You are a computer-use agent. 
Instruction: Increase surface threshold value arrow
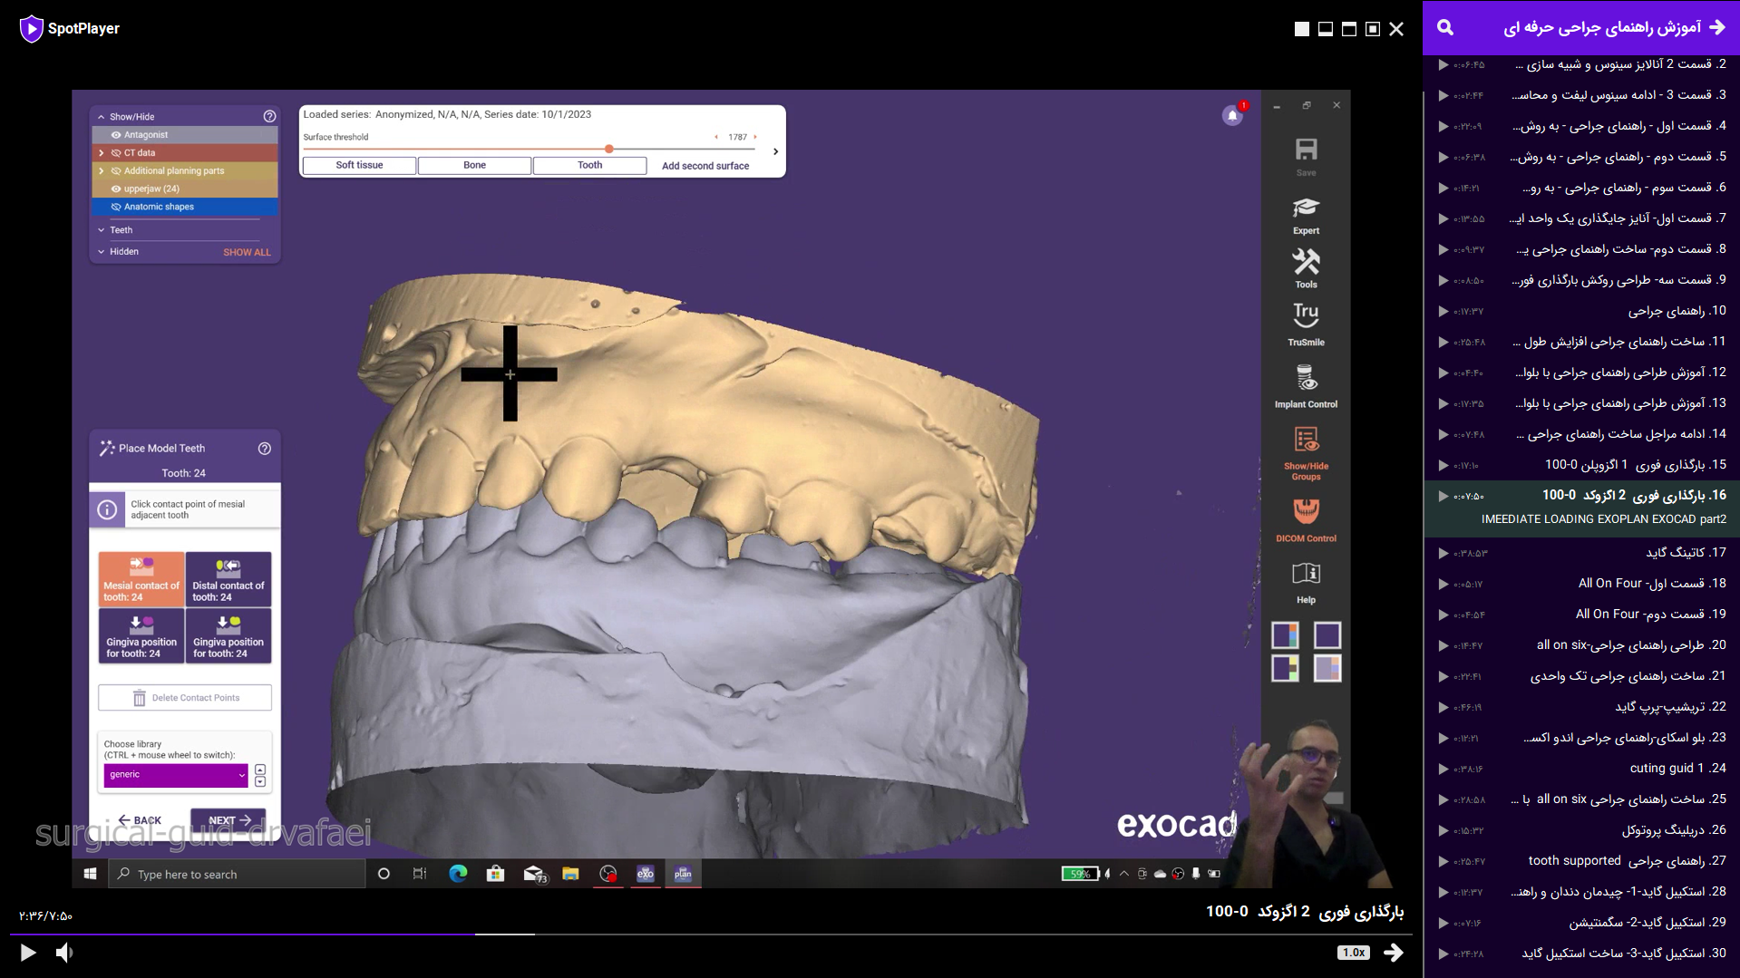755,137
